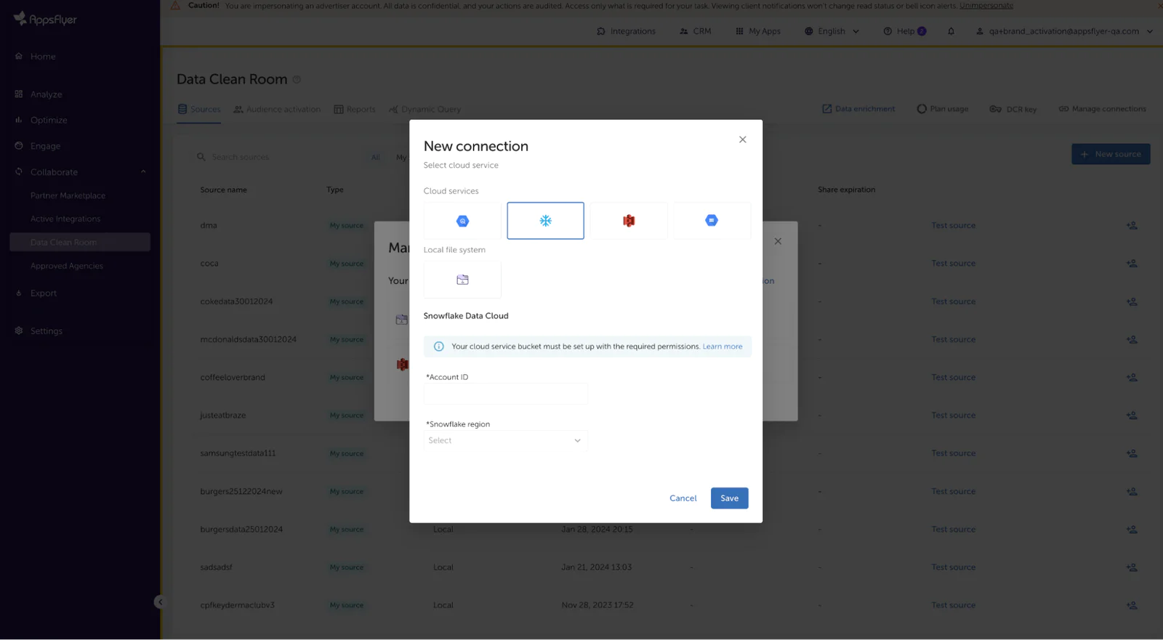Open Integrations in the top bar
The height and width of the screenshot is (640, 1163).
coord(626,31)
